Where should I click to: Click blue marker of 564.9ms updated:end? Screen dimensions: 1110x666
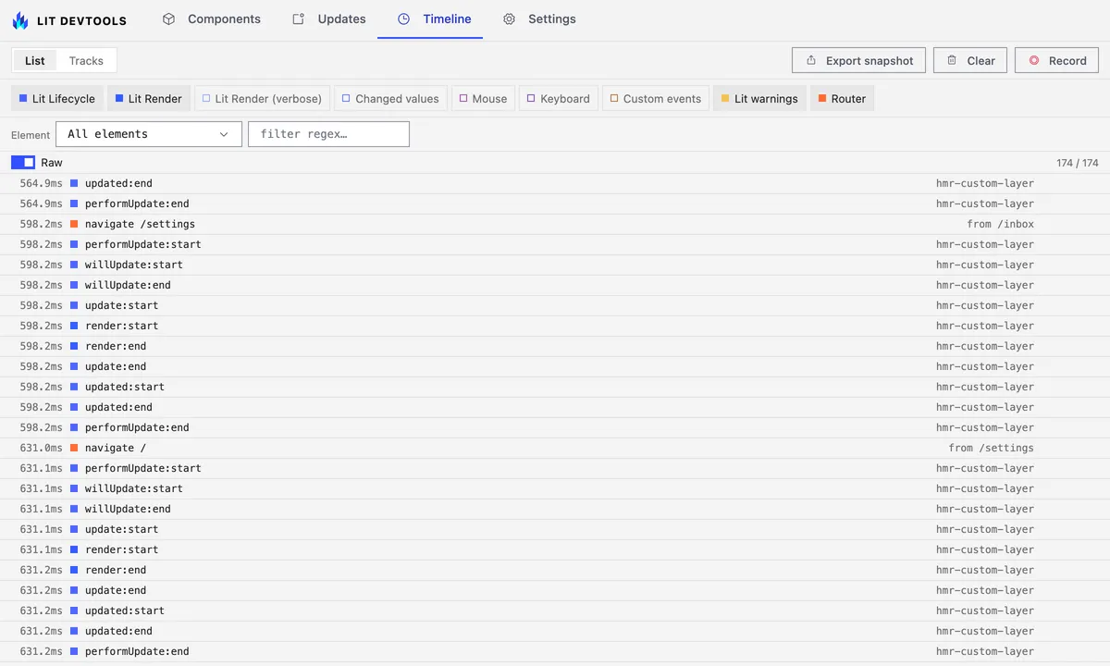[x=74, y=183]
